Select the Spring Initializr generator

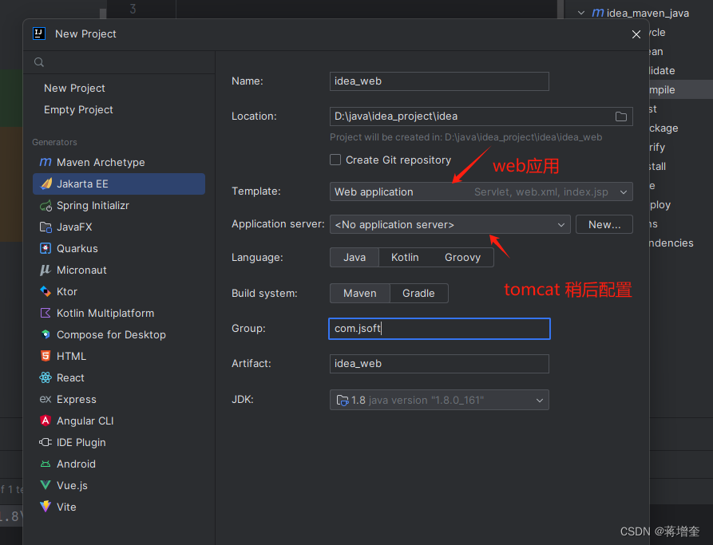(119, 205)
